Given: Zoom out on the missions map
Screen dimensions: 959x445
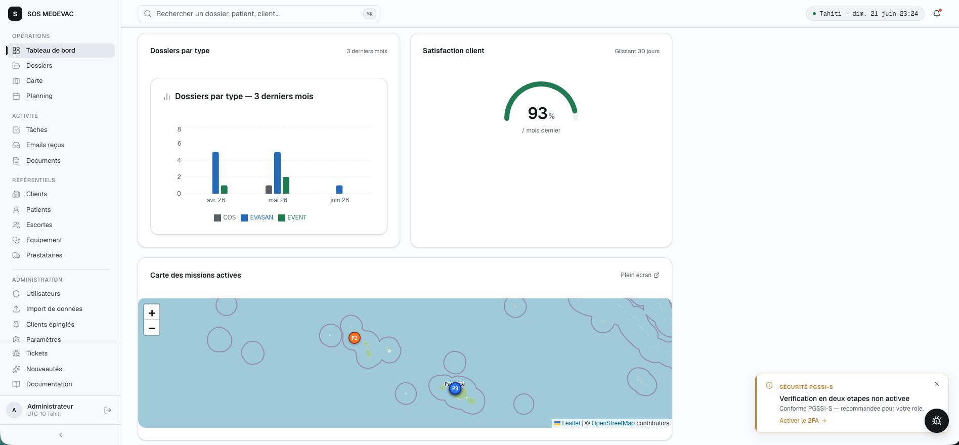Looking at the screenshot, I should 152,328.
